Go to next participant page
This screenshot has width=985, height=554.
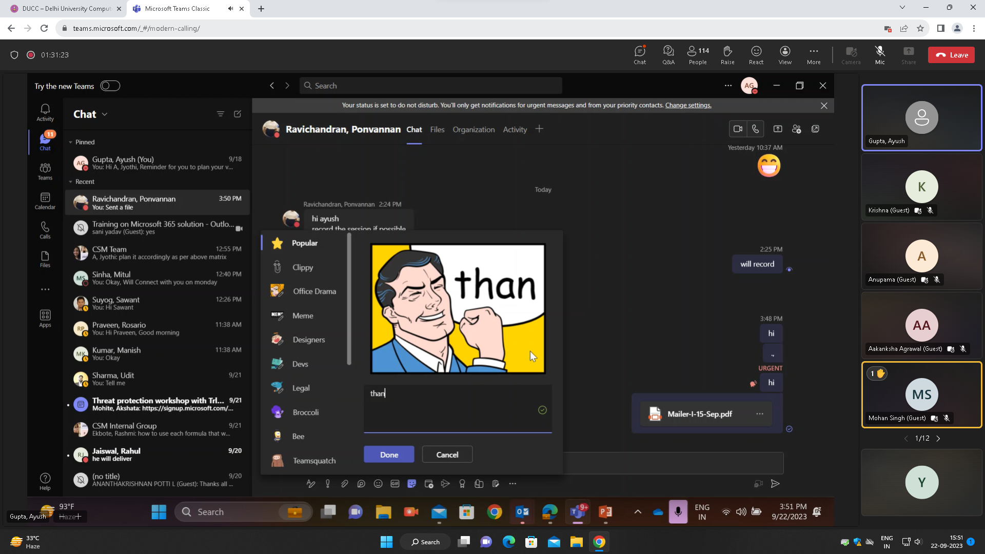[x=938, y=439]
